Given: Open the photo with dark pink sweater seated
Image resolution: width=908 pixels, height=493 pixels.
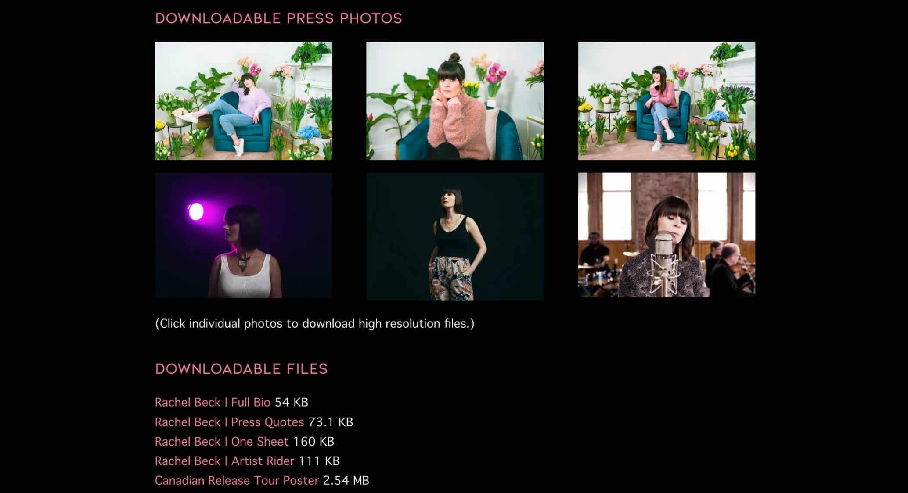Looking at the screenshot, I should coord(667,101).
